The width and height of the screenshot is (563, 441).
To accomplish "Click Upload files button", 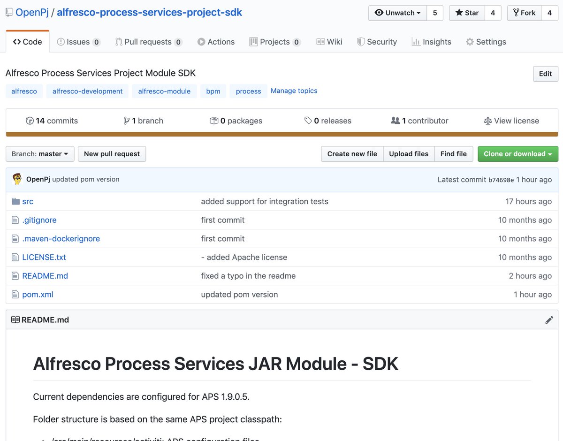I will pyautogui.click(x=409, y=154).
